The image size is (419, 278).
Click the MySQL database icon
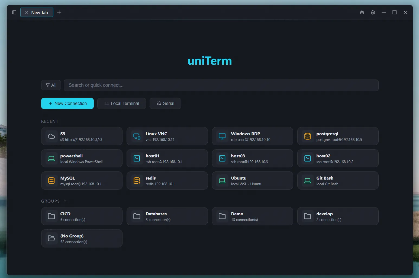[x=51, y=181]
